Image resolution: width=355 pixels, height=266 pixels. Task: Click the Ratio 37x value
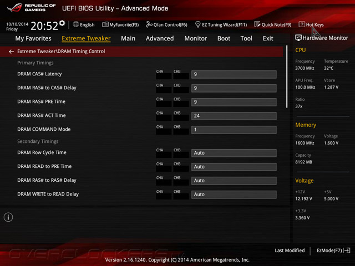[x=299, y=106]
